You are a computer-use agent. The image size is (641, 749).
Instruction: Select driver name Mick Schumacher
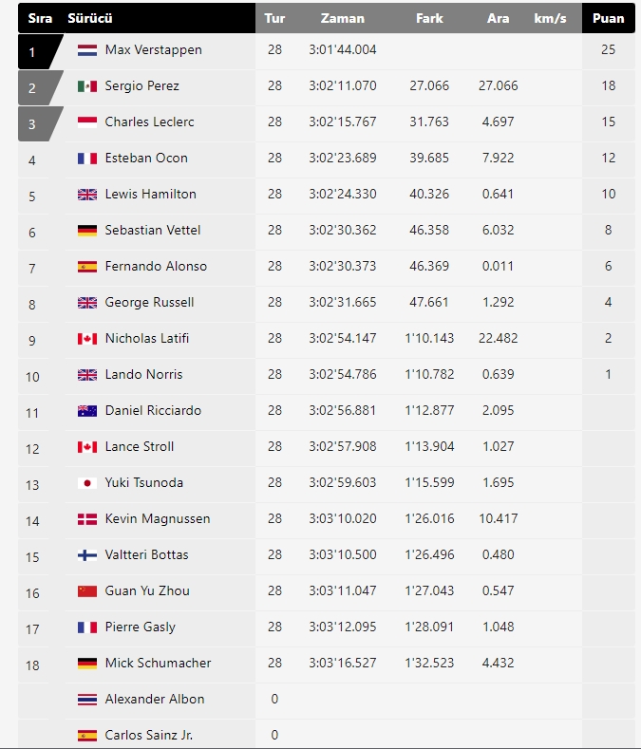[x=158, y=664]
